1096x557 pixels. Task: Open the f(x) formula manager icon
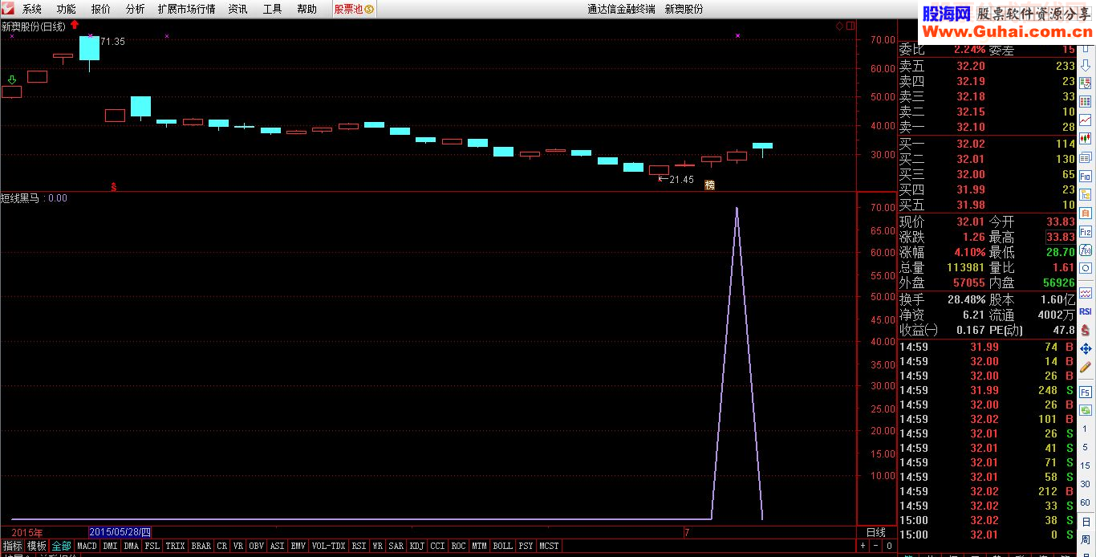(1086, 250)
